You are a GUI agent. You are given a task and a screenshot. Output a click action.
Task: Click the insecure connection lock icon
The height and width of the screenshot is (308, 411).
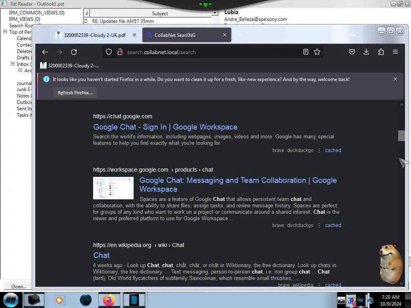[x=120, y=52]
